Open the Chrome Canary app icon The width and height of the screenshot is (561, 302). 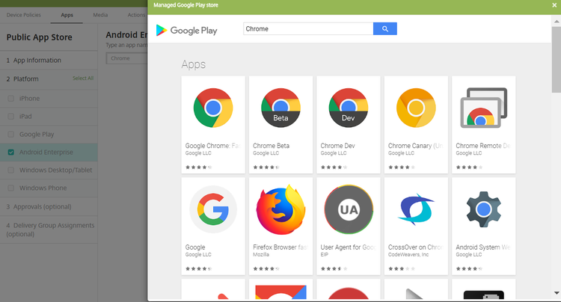416,108
